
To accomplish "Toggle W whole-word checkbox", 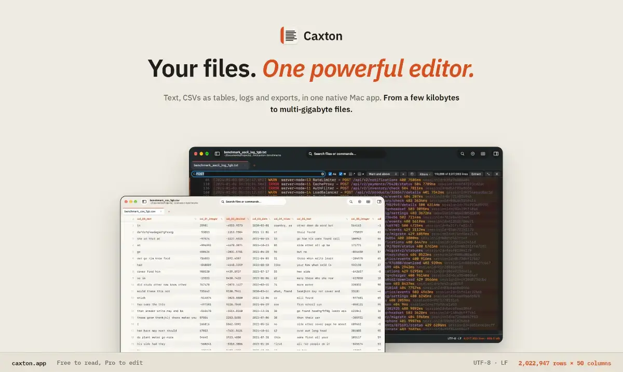I will pos(341,174).
